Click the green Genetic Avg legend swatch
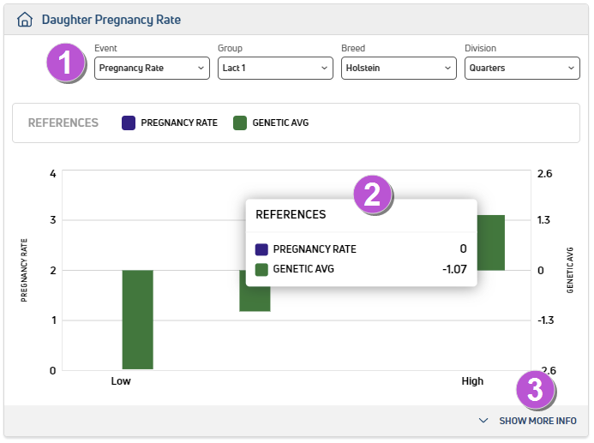594x443 pixels. (240, 123)
